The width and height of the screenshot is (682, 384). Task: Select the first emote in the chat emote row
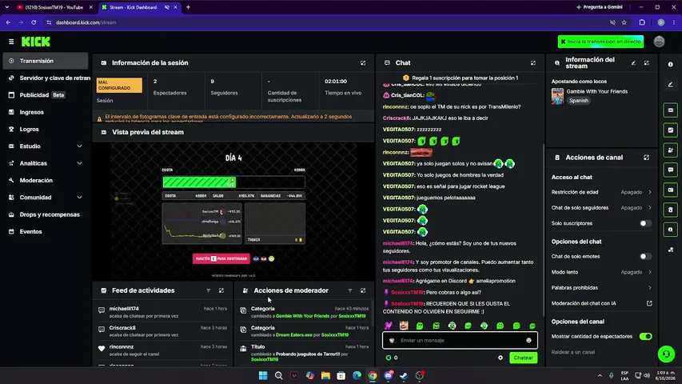[388, 326]
